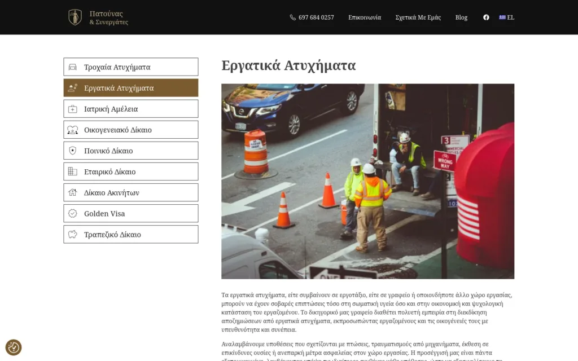Click the building icon for Εταιρικό Δίκαιο
578x361 pixels.
[72, 171]
